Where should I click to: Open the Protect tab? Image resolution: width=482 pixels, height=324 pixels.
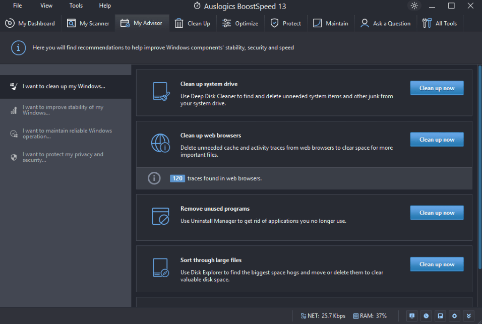(285, 23)
